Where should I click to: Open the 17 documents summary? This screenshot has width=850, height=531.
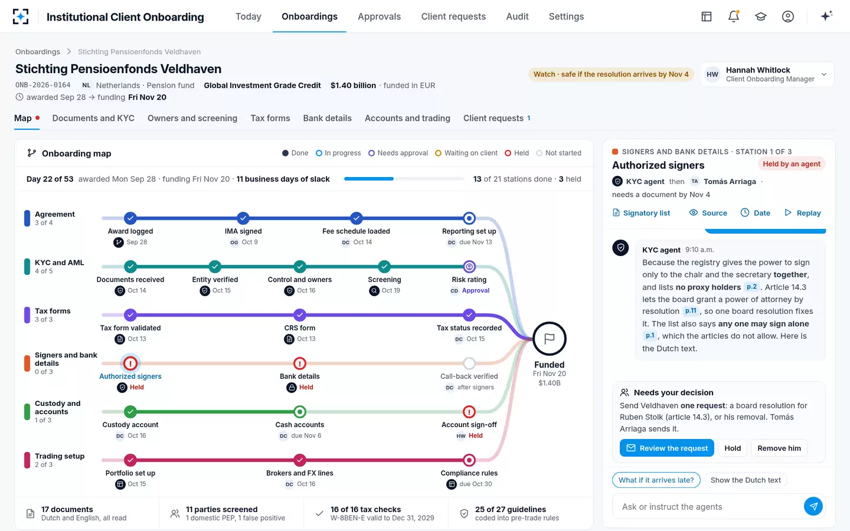pyautogui.click(x=87, y=513)
